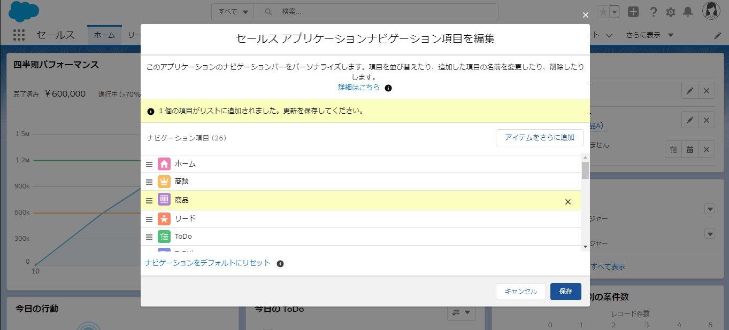Select the ホーム navigation tab
The height and width of the screenshot is (330, 729).
point(104,35)
